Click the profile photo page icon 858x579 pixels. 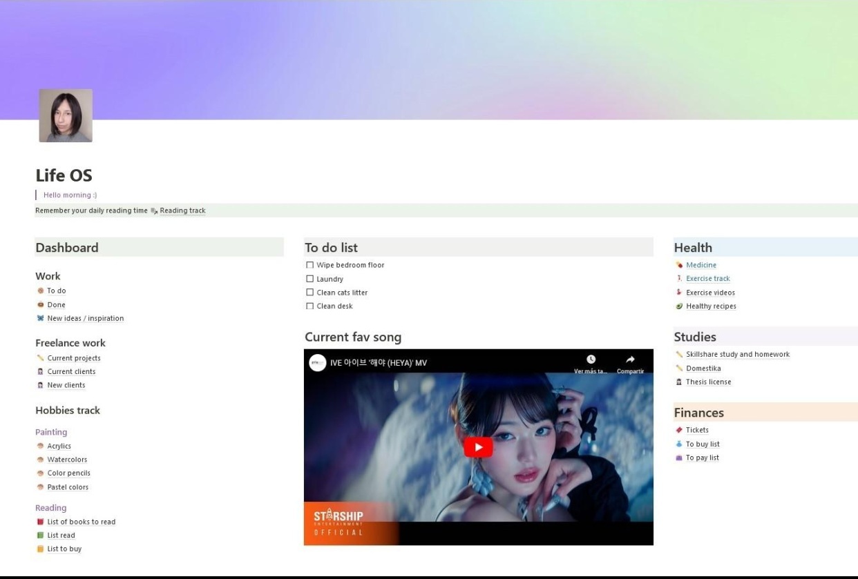tap(66, 115)
